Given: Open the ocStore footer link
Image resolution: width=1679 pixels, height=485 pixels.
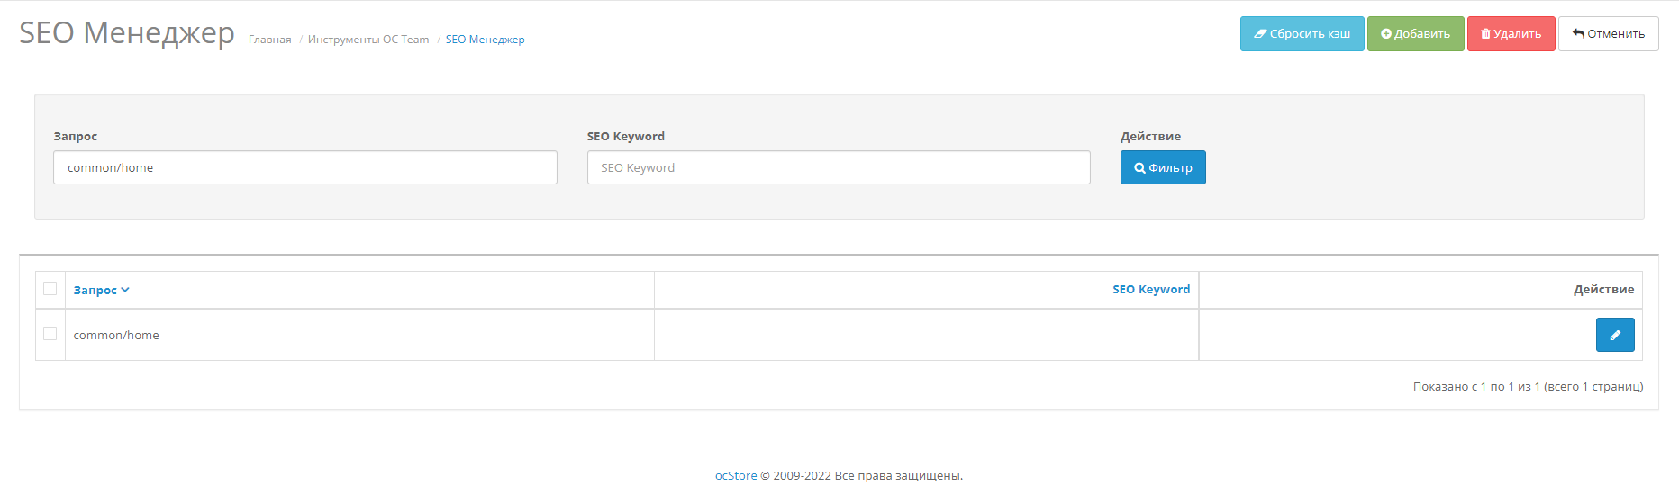Looking at the screenshot, I should click(735, 475).
